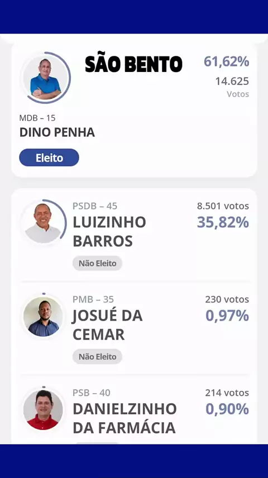The width and height of the screenshot is (268, 478).
Task: Click the blue Eleito badge
Action: pyautogui.click(x=49, y=157)
